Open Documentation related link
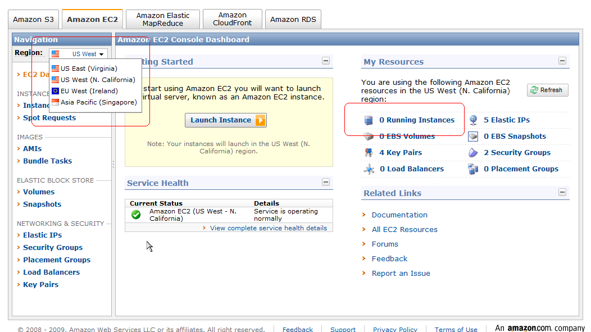 (x=399, y=215)
